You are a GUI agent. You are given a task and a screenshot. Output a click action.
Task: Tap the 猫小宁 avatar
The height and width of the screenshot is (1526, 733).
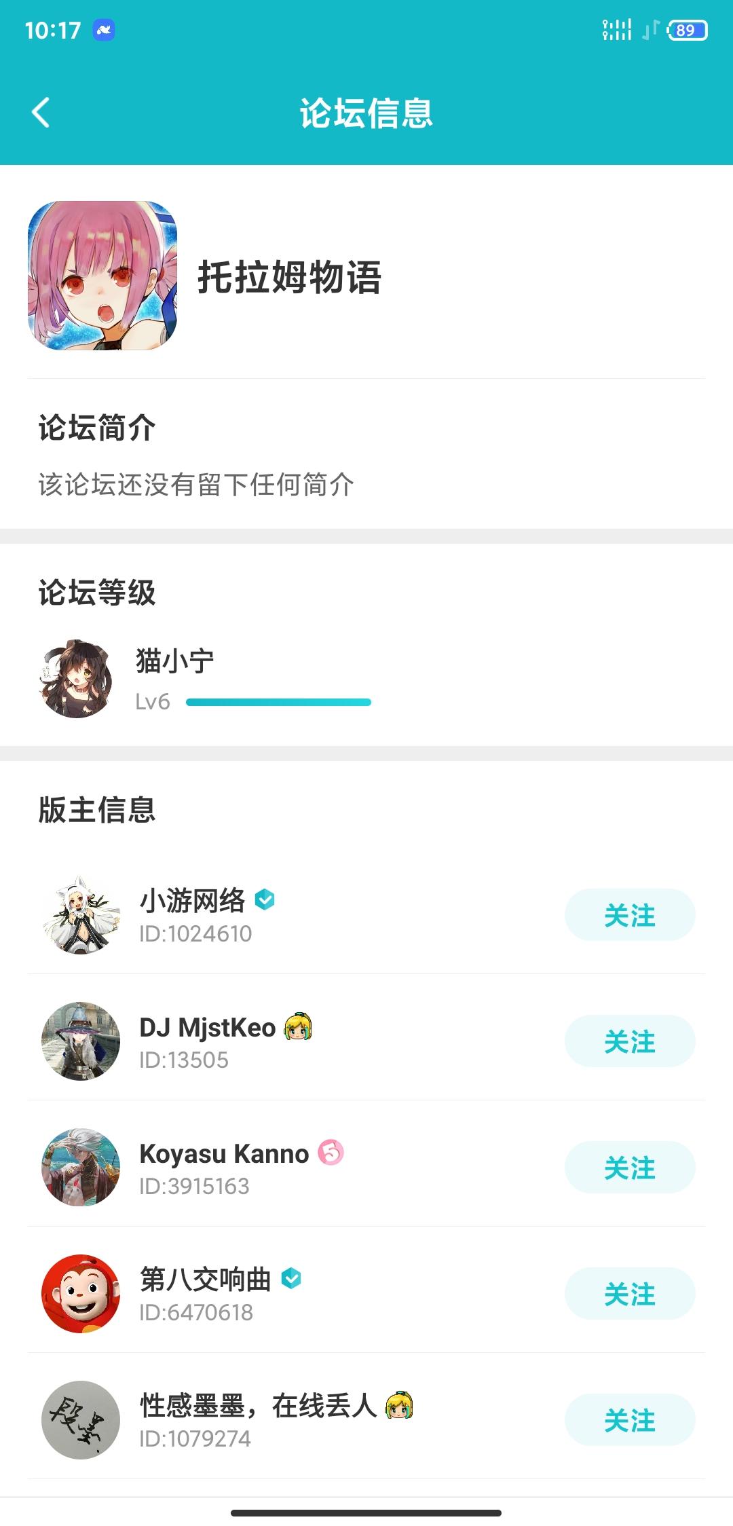76,679
